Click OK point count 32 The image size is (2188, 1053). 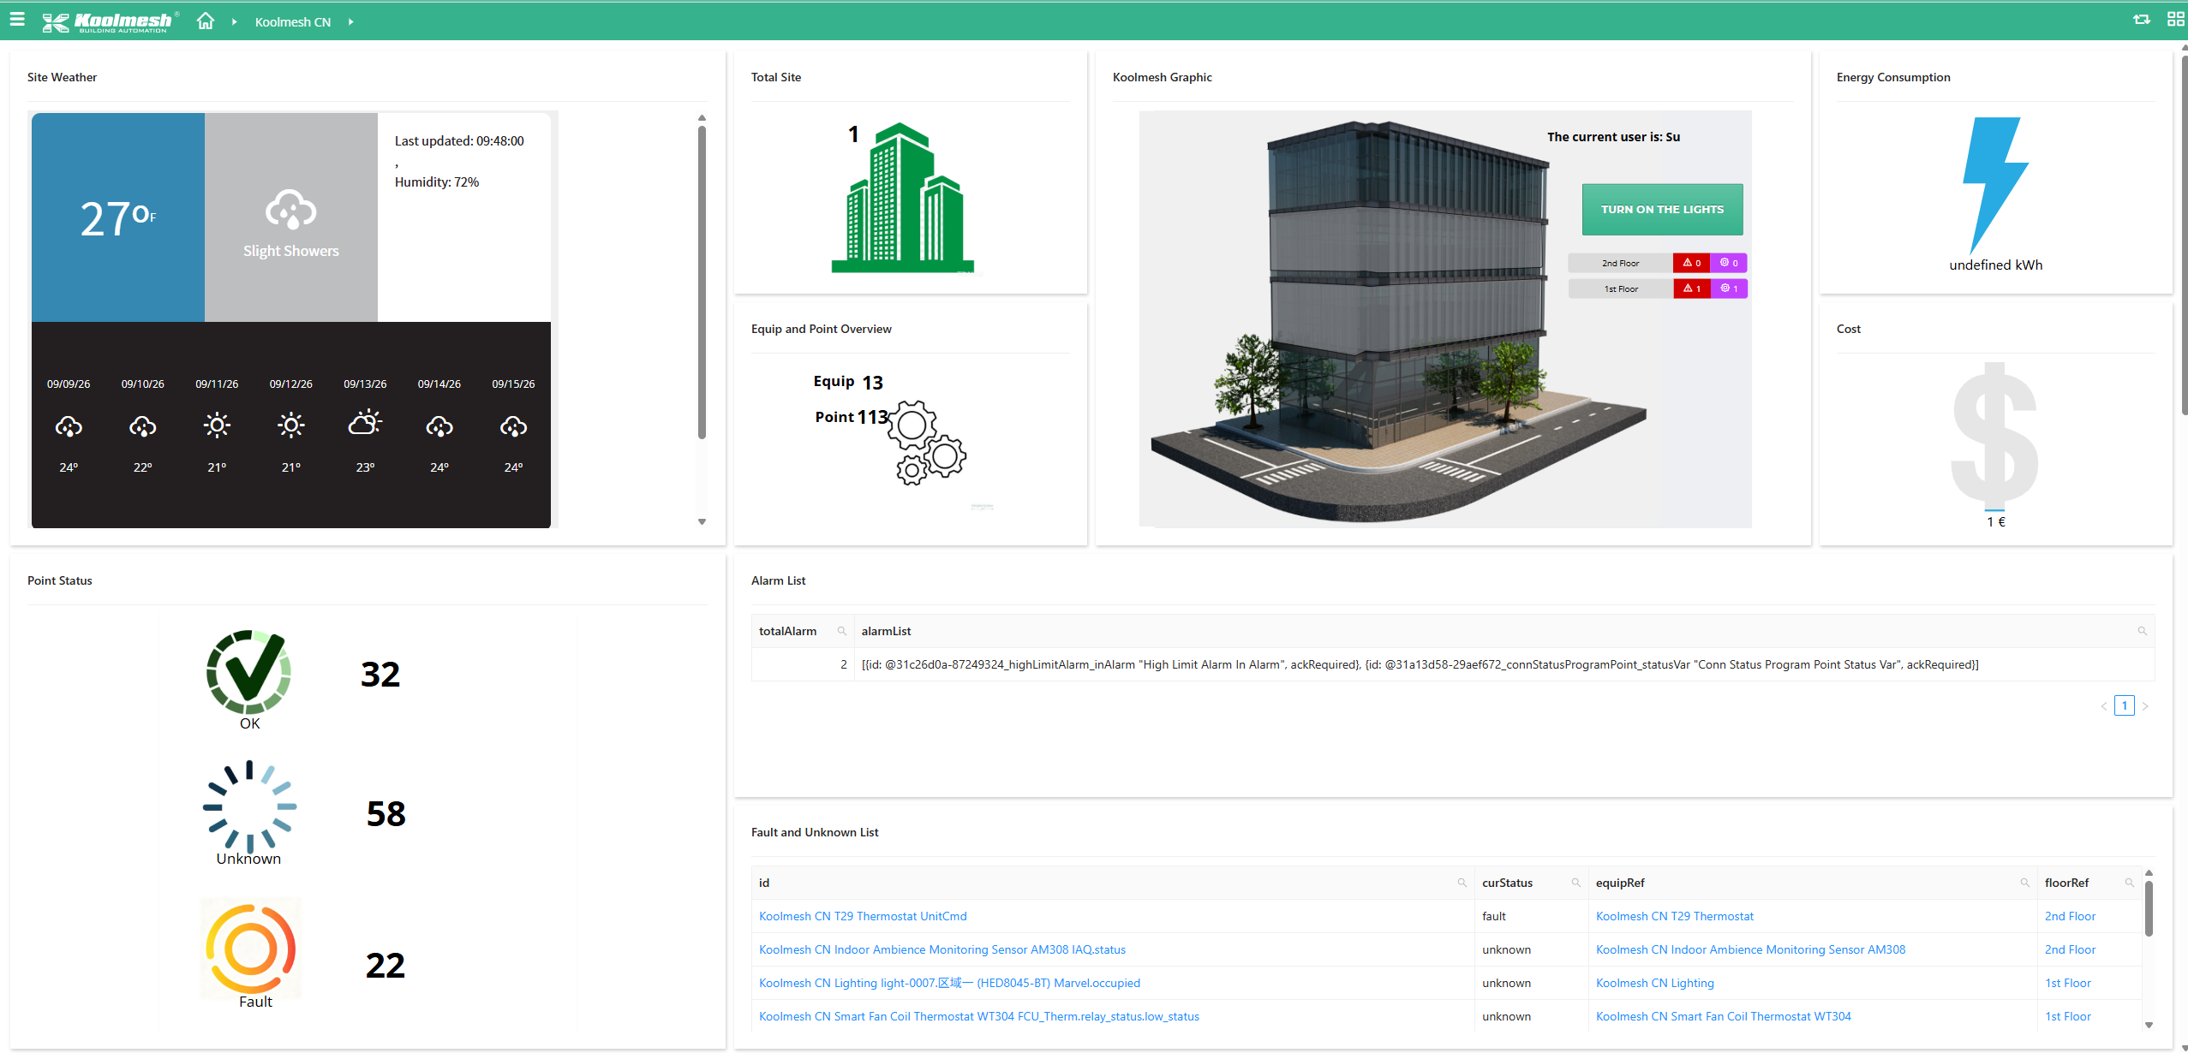380,675
